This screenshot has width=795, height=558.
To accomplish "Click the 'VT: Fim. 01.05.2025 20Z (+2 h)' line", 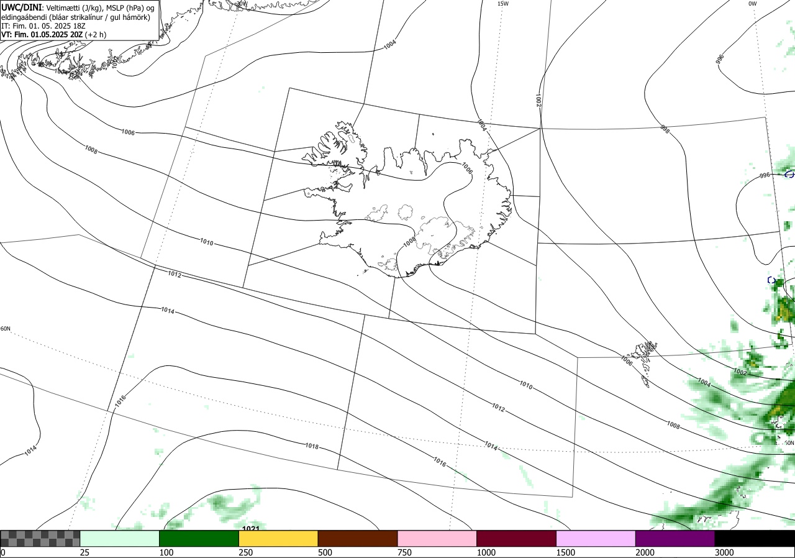I will tap(53, 35).
